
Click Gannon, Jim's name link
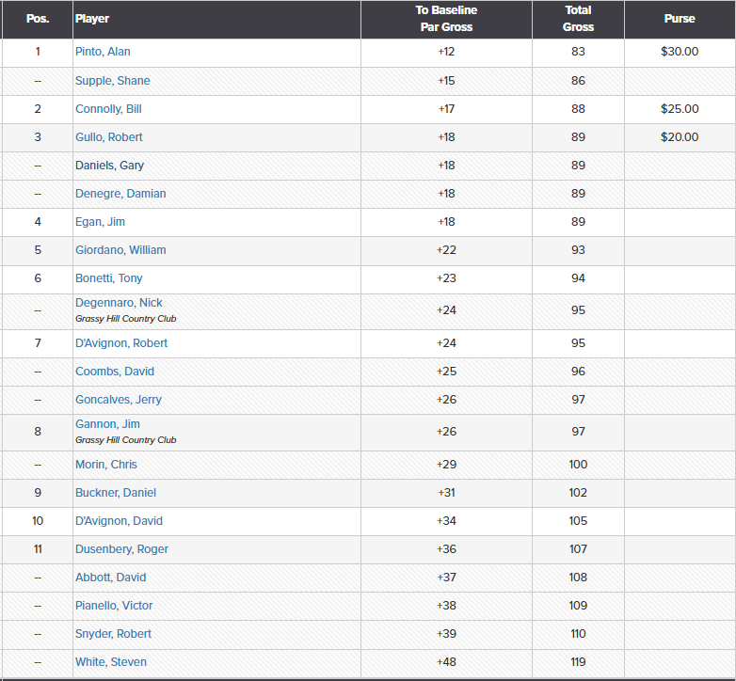(107, 424)
